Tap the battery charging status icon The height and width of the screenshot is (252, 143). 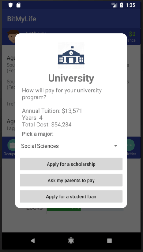[x=122, y=5]
